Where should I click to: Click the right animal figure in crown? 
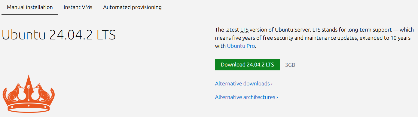[x=41, y=92]
